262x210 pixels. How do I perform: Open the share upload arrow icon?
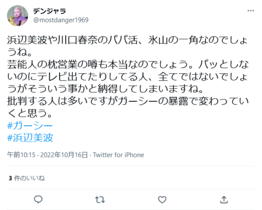pyautogui.click(x=224, y=200)
